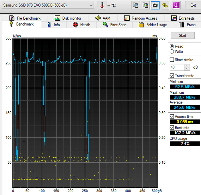Image resolution: width=201 pixels, height=195 pixels.
Task: Click the Error Scan magnifier icon
Action: pyautogui.click(x=105, y=24)
